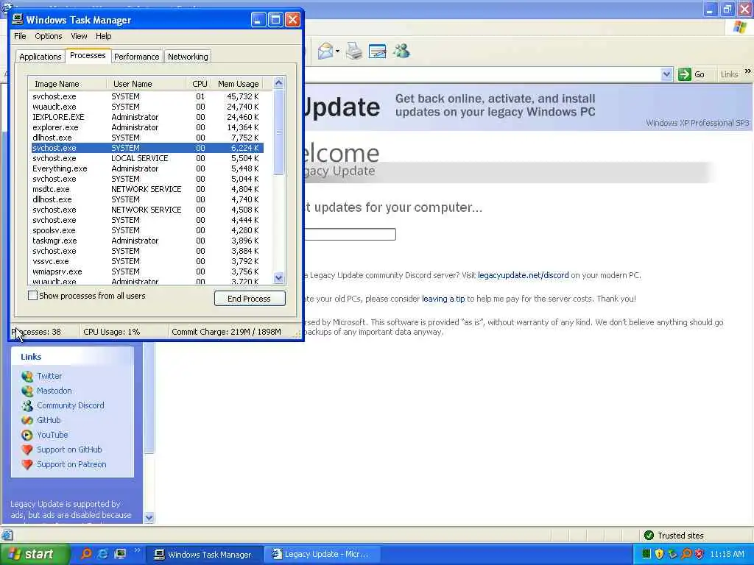Switch to Windows Task Manager taskbar button
This screenshot has width=754, height=565.
pyautogui.click(x=205, y=555)
